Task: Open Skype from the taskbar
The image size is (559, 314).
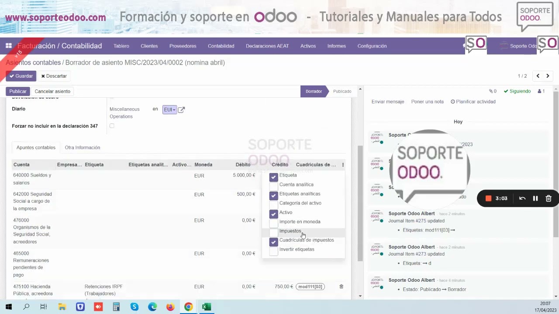Action: click(x=134, y=307)
